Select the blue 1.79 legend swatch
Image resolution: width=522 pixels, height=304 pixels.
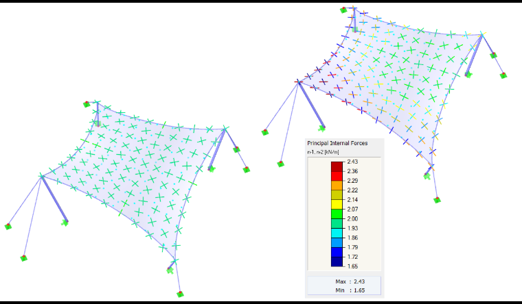(x=337, y=252)
